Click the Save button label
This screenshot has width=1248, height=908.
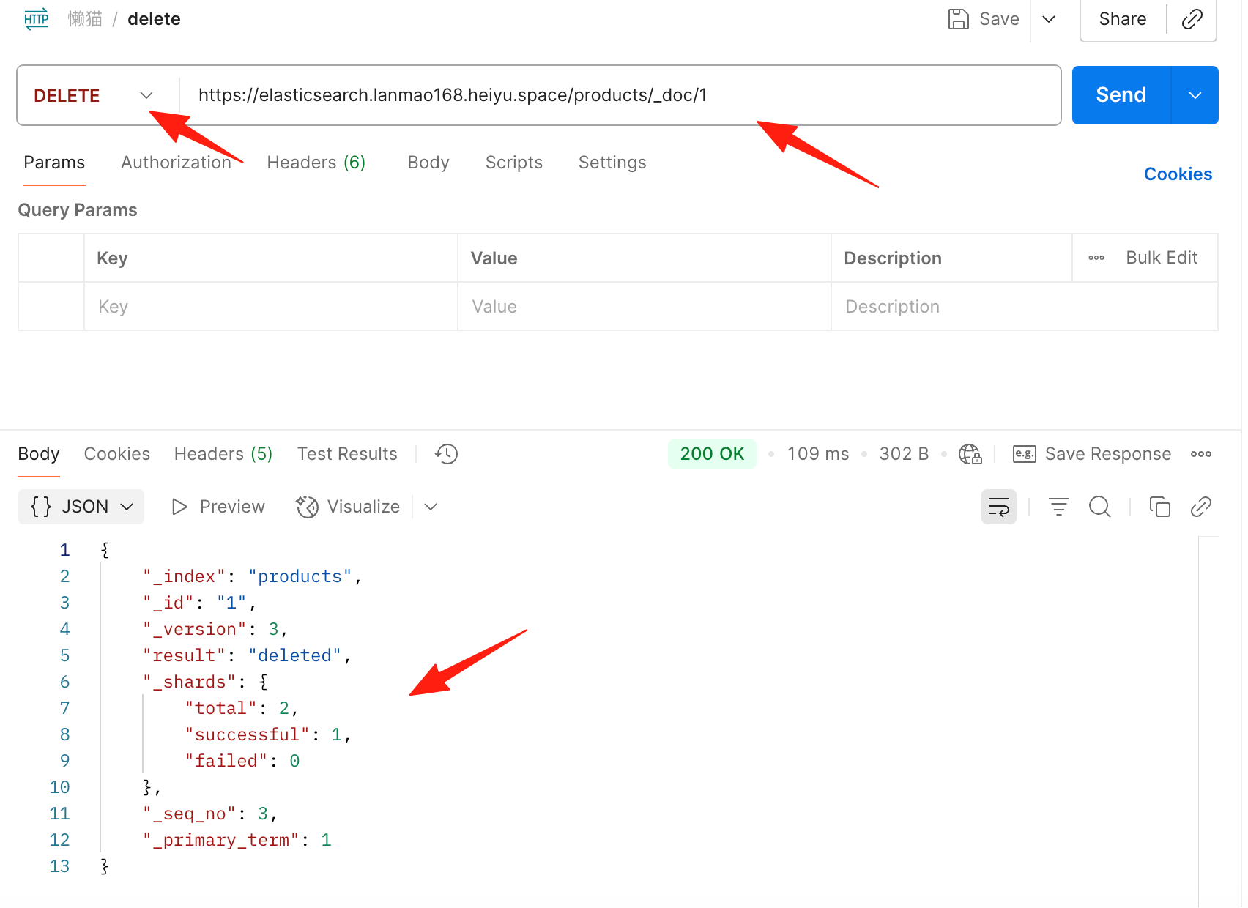(999, 19)
